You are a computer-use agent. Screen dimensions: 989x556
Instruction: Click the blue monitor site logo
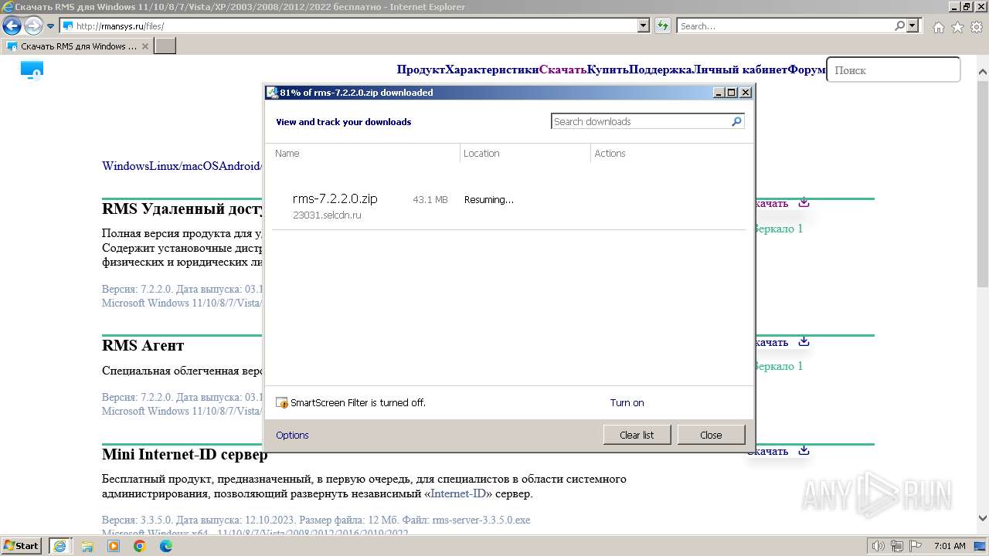[x=32, y=70]
